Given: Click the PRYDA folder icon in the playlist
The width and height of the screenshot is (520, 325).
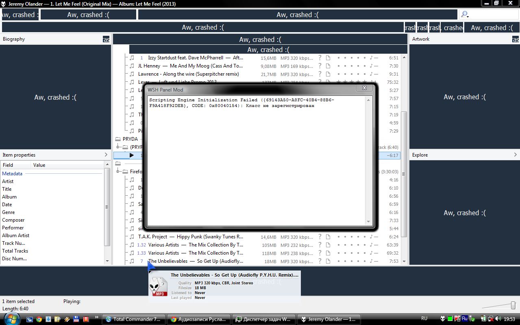Looking at the screenshot, I should pyautogui.click(x=118, y=139).
